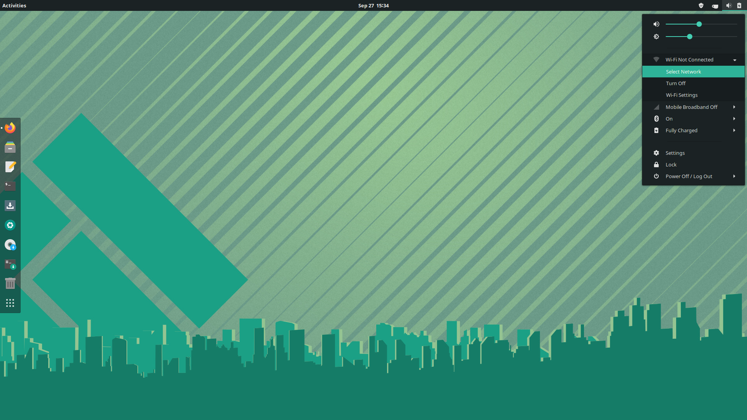
Task: Lock the screen
Action: click(x=693, y=164)
